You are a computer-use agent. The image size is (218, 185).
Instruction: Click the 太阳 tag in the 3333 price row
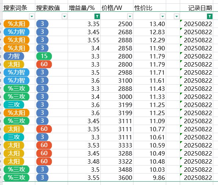pyautogui.click(x=14, y=145)
